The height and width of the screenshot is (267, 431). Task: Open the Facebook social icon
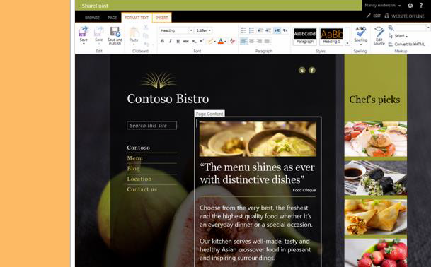(x=311, y=70)
